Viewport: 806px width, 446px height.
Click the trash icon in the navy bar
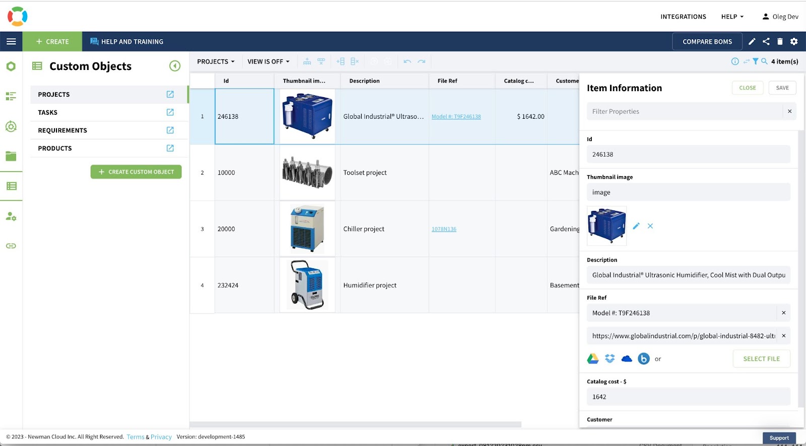coord(780,42)
